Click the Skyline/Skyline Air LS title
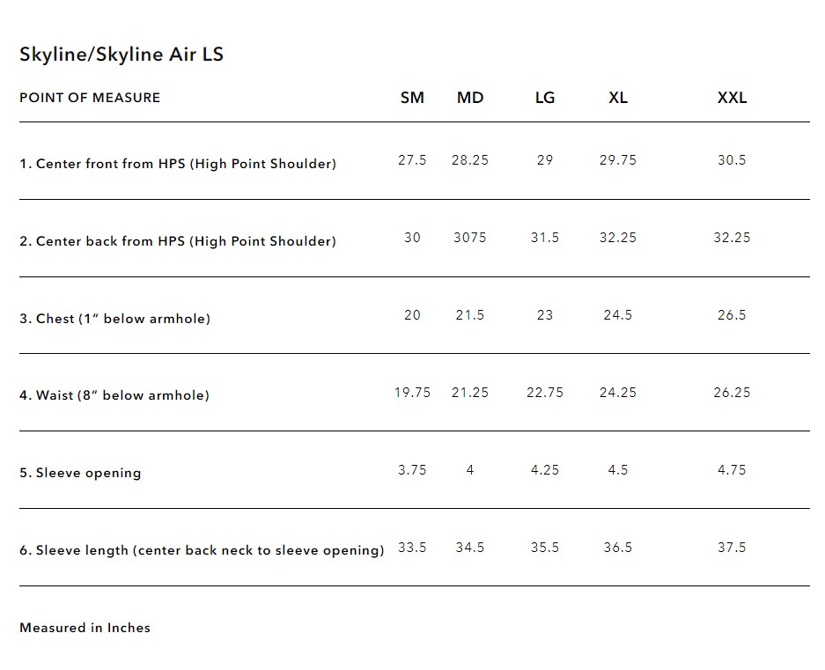The image size is (825, 670). [122, 54]
